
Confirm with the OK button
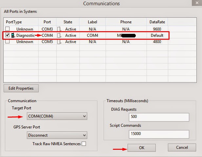(x=142, y=148)
